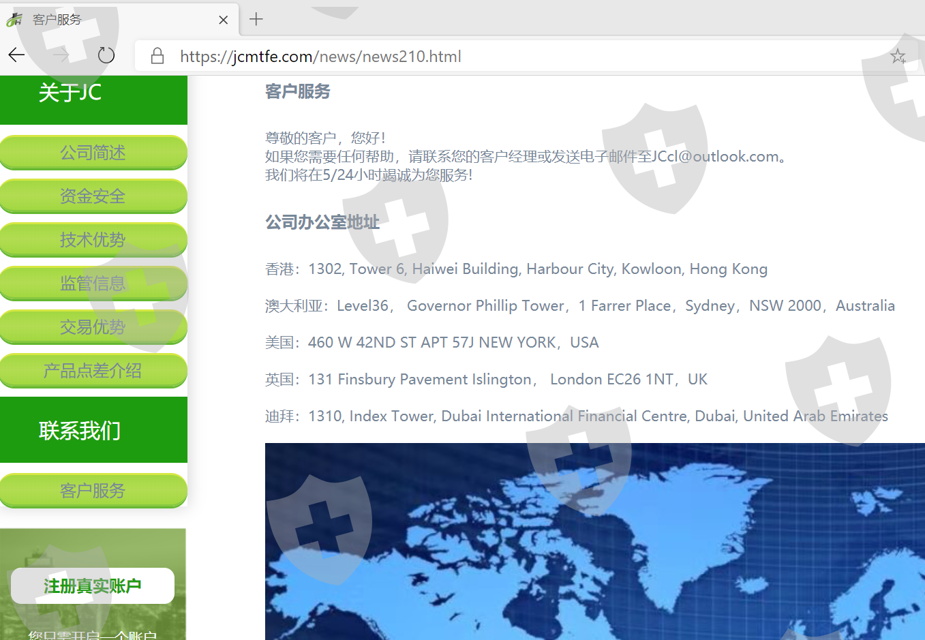925x640 pixels.
Task: Close the 客户服务 browser tab
Action: coord(223,20)
